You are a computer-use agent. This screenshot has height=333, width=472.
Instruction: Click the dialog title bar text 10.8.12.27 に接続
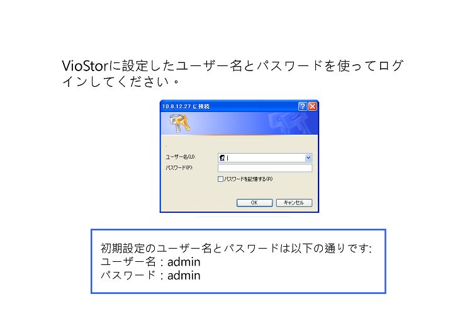tap(186, 106)
